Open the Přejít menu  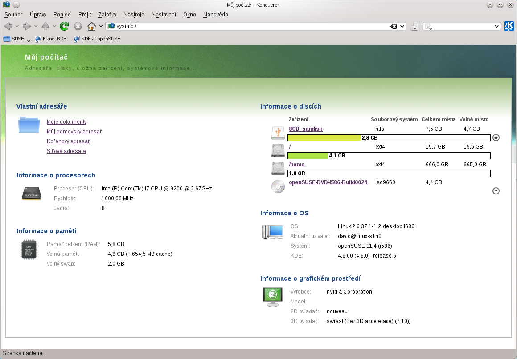85,15
